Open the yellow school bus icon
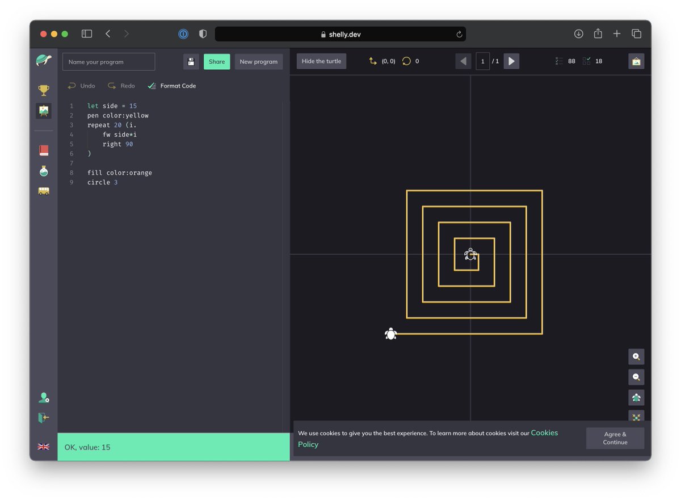 tap(44, 191)
